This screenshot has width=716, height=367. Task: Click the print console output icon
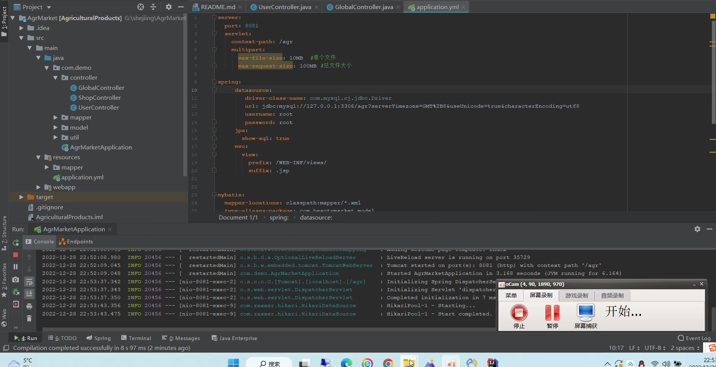pos(29,306)
